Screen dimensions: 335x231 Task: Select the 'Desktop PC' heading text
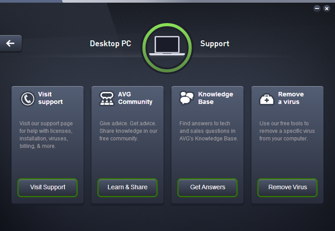click(110, 44)
